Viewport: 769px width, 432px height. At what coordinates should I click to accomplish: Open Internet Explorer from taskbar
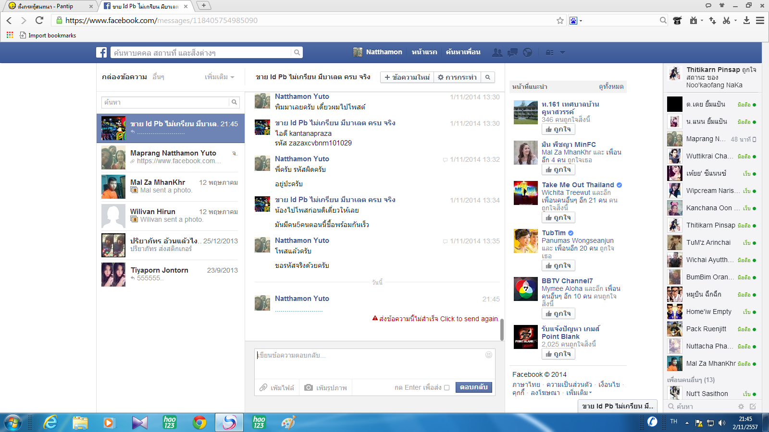(50, 422)
